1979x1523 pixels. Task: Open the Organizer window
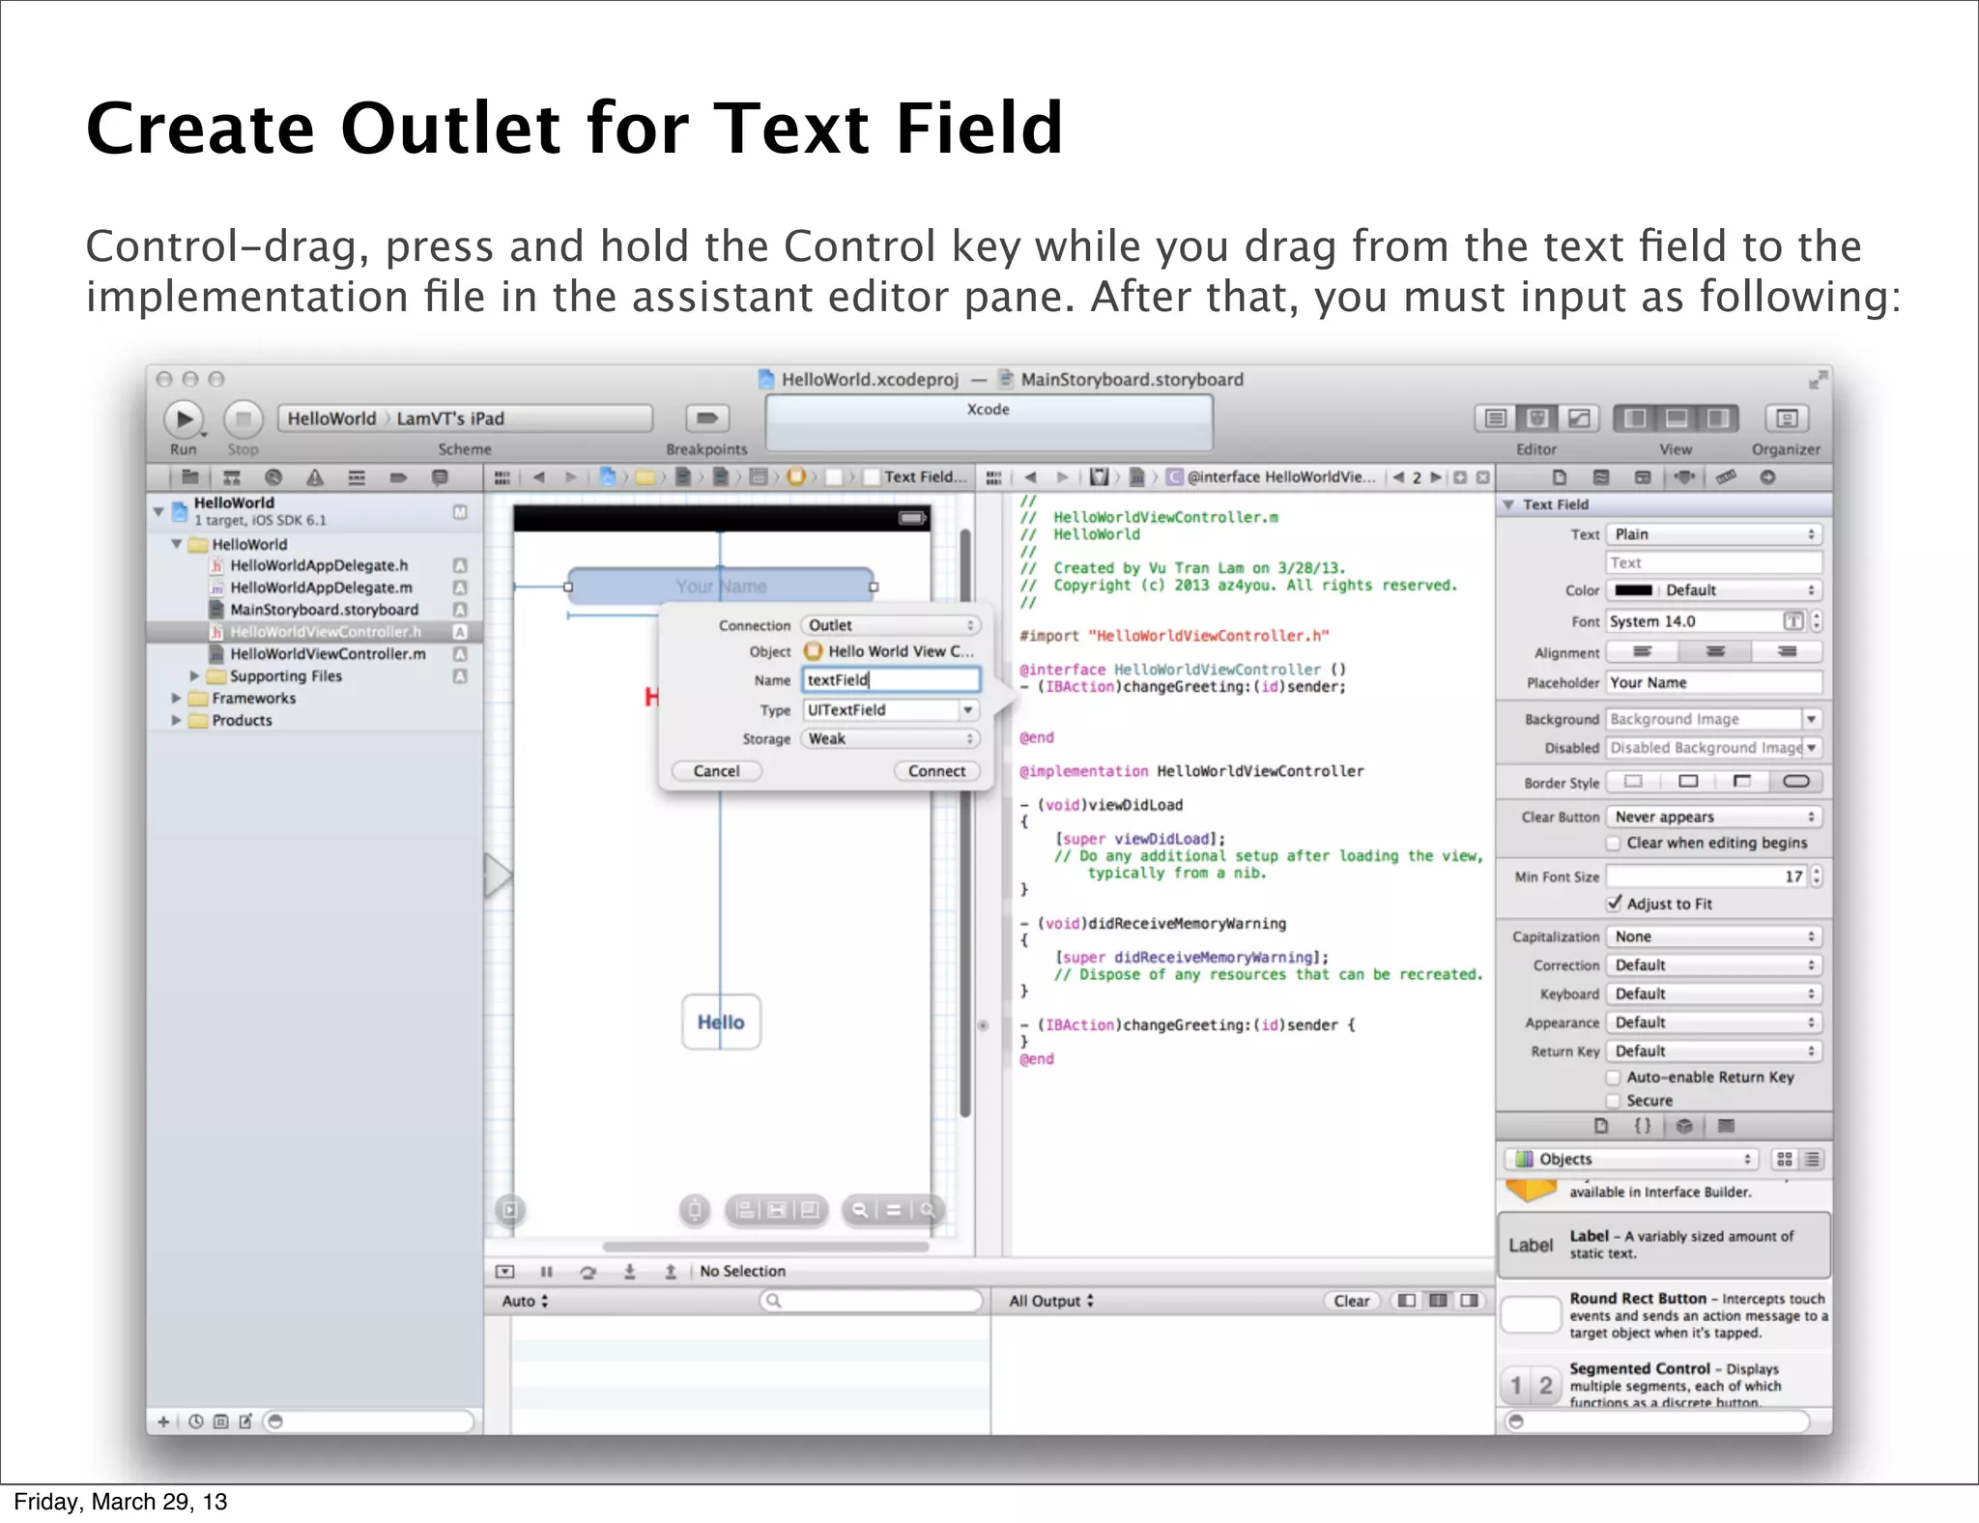[1786, 418]
